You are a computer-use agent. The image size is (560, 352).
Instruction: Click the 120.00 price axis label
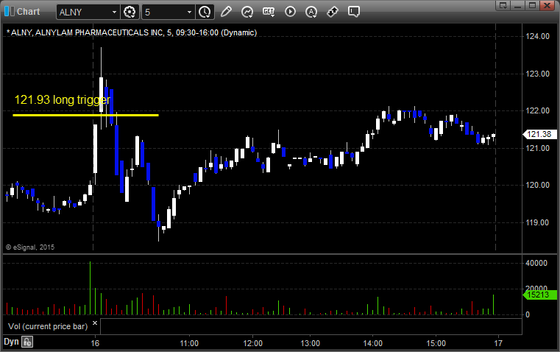[537, 185]
